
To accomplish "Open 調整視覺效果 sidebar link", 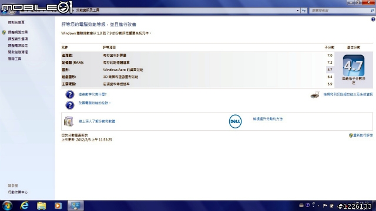I will pos(18,32).
